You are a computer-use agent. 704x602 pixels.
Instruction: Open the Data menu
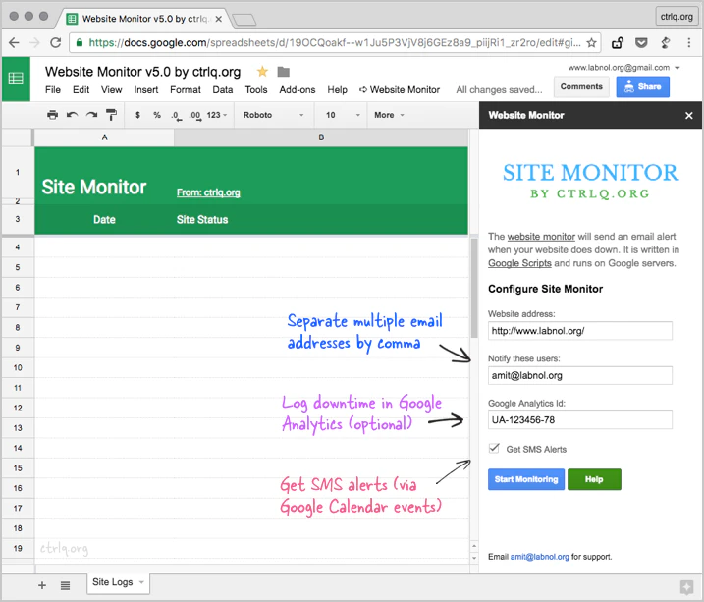223,89
